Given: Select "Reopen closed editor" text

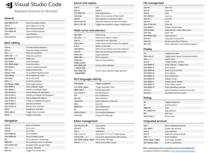Looking at the screenshot, I should click(x=173, y=27).
